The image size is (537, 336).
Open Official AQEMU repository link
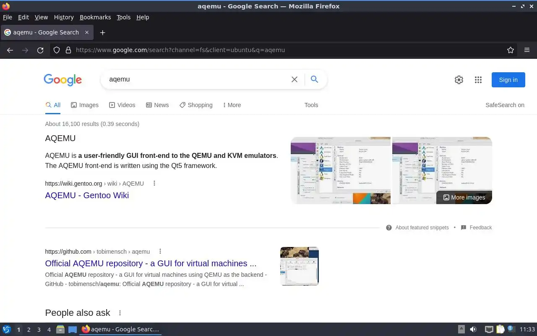tap(151, 263)
